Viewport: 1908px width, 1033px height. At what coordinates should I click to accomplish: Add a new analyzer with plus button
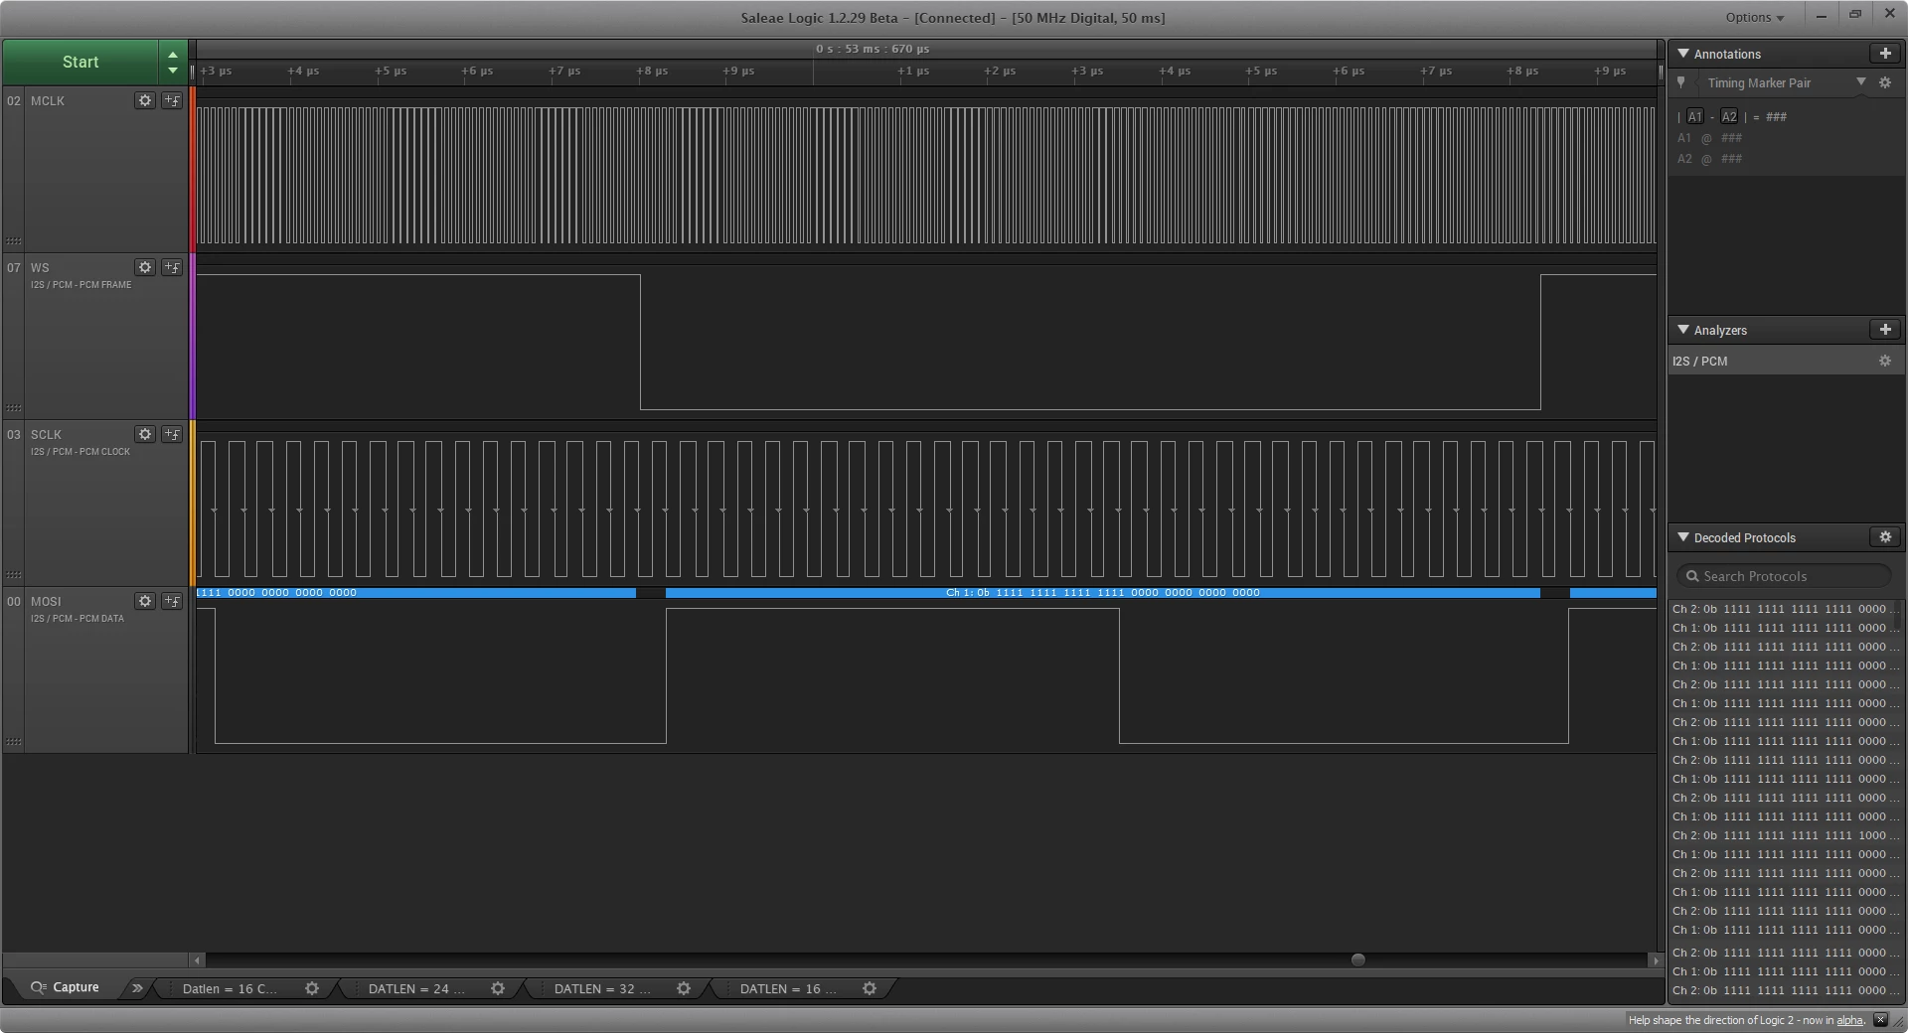pyautogui.click(x=1884, y=330)
